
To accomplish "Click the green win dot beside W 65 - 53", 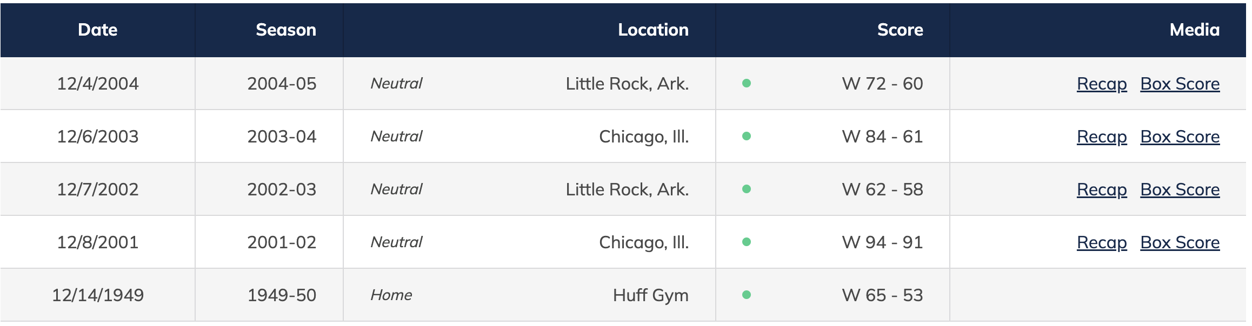I will [747, 295].
